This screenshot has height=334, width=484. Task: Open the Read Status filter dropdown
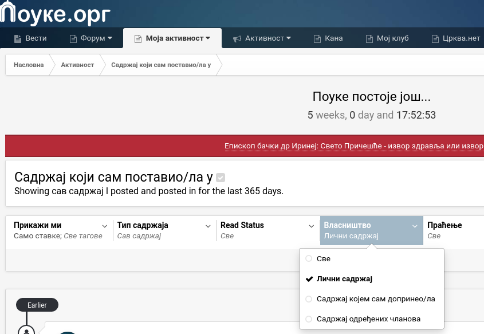(x=267, y=230)
